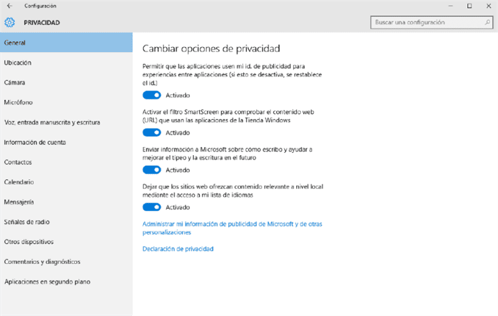The image size is (498, 316).
Task: Open the Contactos section
Action: tap(18, 162)
